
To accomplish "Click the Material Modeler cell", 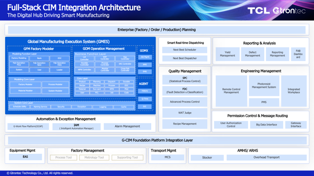I will tap(25, 91).
